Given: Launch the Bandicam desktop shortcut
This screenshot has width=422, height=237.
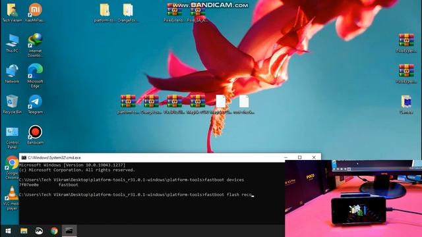Looking at the screenshot, I should (x=35, y=135).
